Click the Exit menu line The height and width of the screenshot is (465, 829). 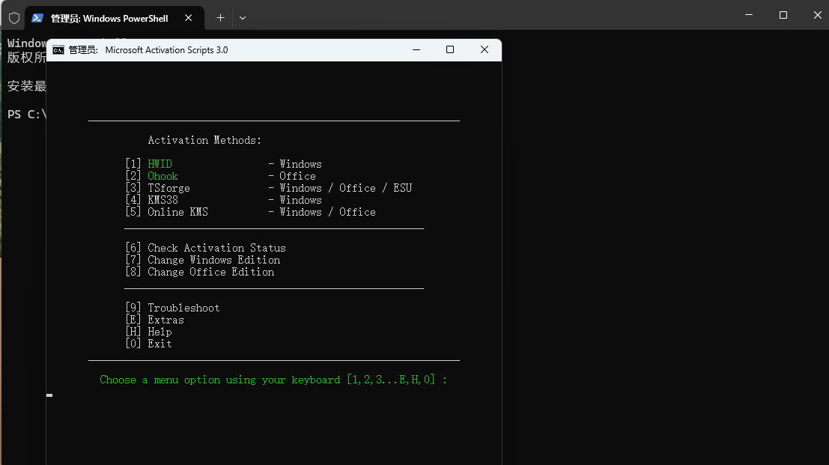(x=148, y=344)
